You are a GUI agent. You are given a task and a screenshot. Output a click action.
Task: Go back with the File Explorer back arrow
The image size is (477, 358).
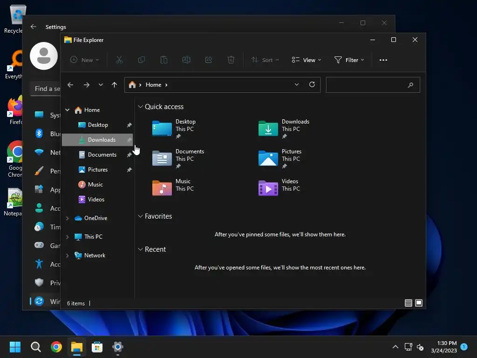tap(70, 85)
